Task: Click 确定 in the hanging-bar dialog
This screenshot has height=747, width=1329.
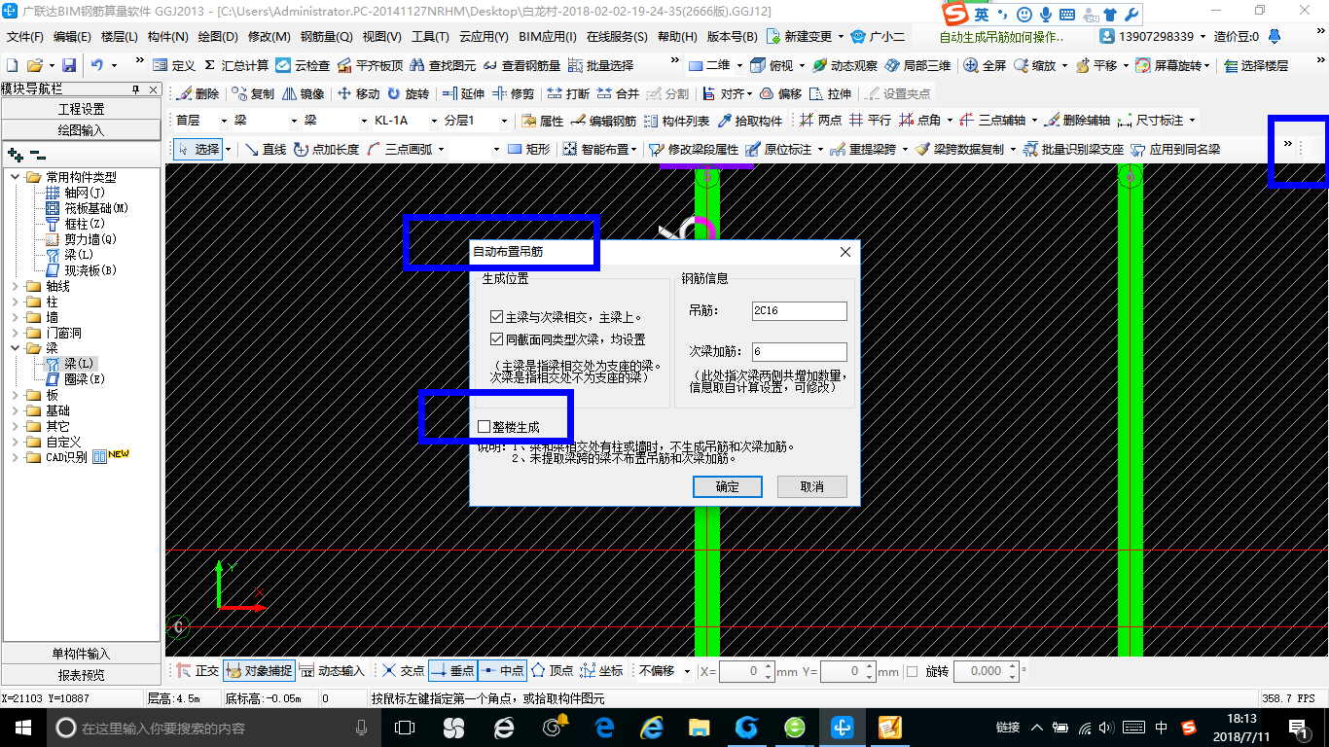Action: (727, 486)
